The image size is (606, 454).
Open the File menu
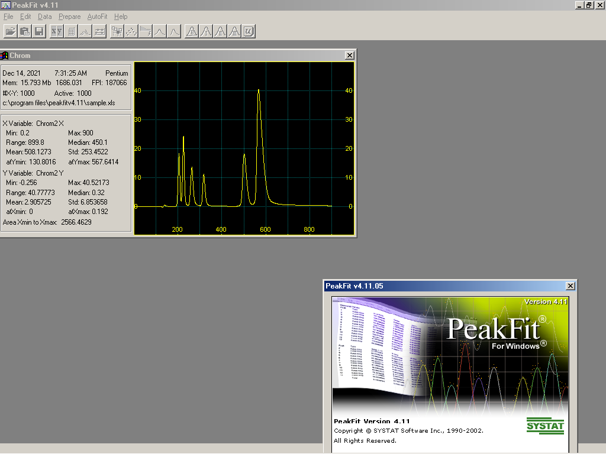8,17
